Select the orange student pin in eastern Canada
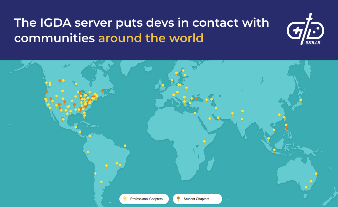The height and width of the screenshot is (207, 338). [103, 91]
